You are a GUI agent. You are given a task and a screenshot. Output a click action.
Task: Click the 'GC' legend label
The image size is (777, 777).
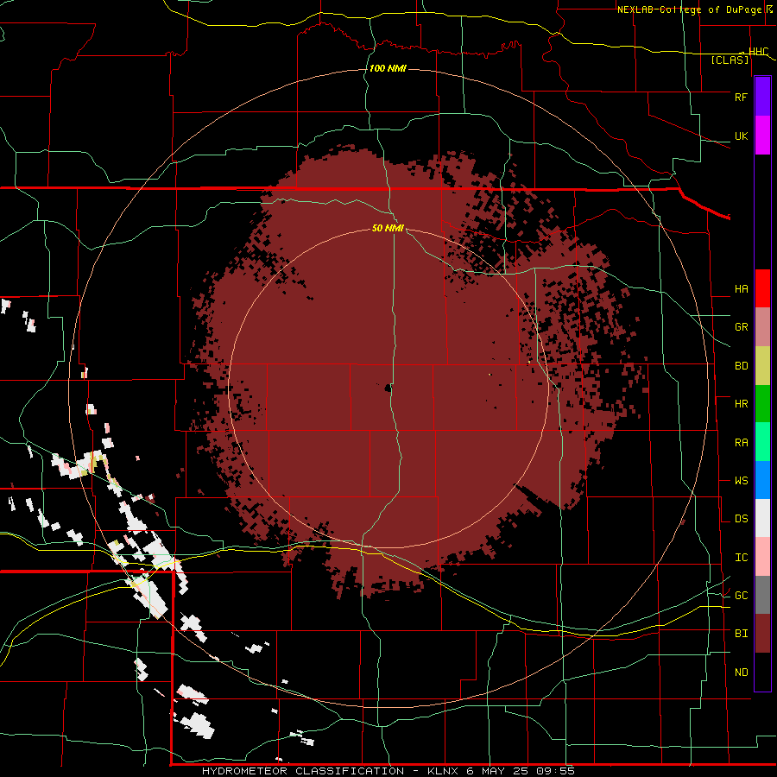[741, 596]
